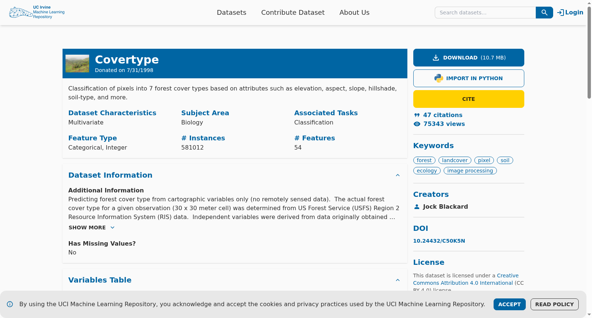Go to Contribute Dataset page
592x318 pixels.
coord(293,13)
